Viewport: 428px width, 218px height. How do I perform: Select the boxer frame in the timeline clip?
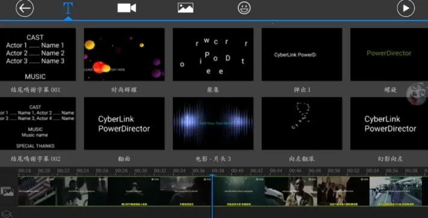82,191
